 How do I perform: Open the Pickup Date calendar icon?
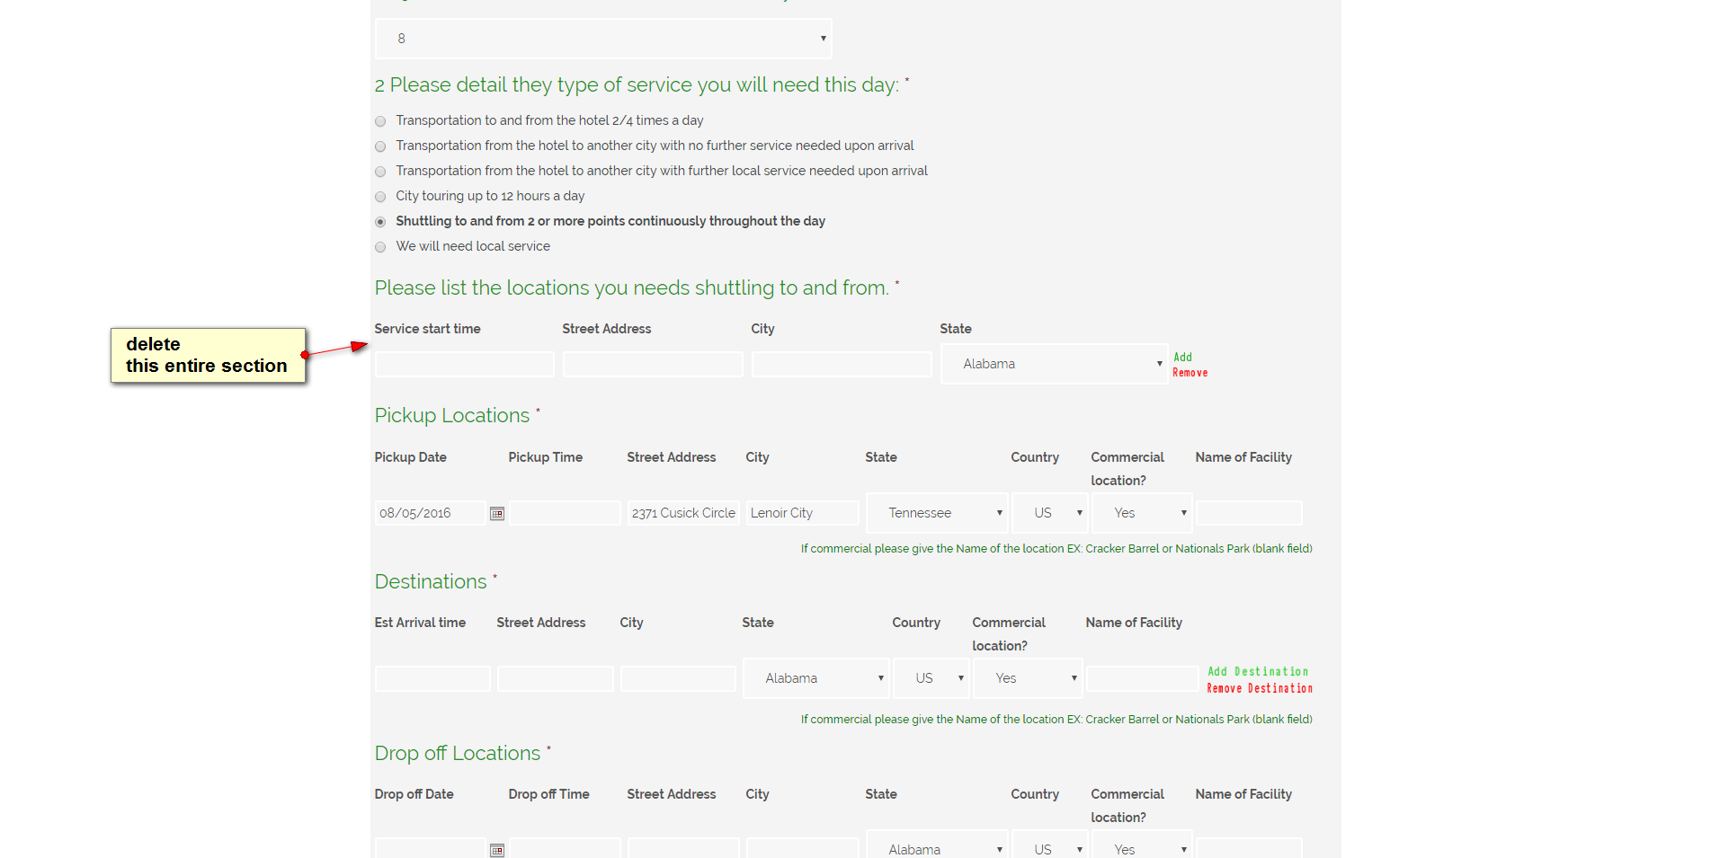click(x=497, y=514)
